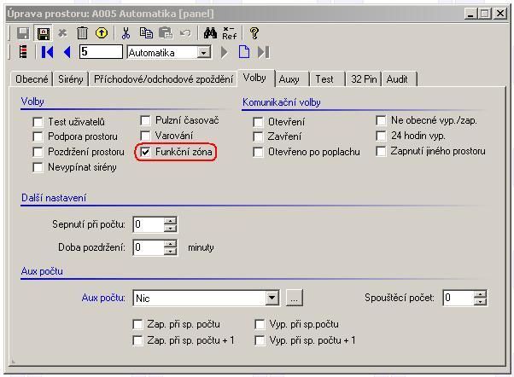Click the question mark help icon
514x377 pixels.
click(254, 33)
